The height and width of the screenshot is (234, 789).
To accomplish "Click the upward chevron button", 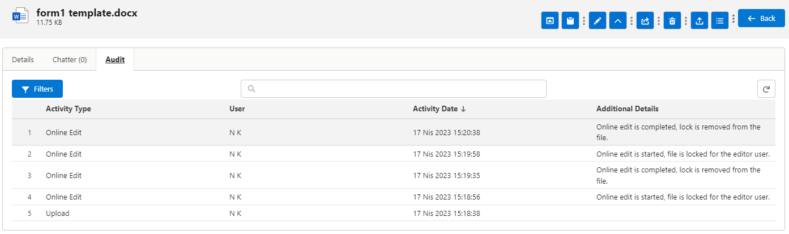I will pyautogui.click(x=618, y=21).
